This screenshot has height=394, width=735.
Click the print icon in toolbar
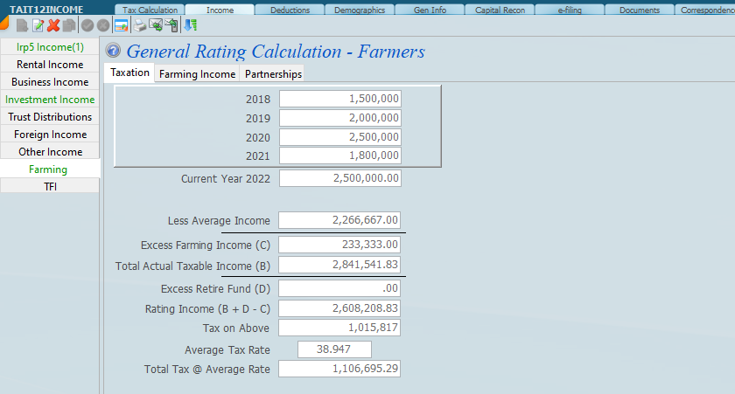click(x=139, y=26)
